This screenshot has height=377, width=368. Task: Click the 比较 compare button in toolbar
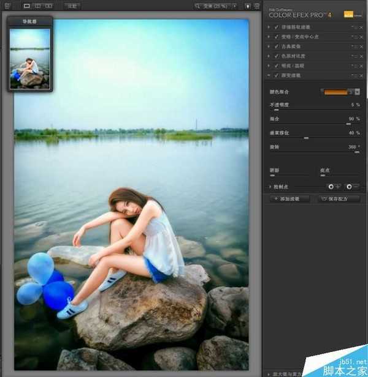click(72, 6)
